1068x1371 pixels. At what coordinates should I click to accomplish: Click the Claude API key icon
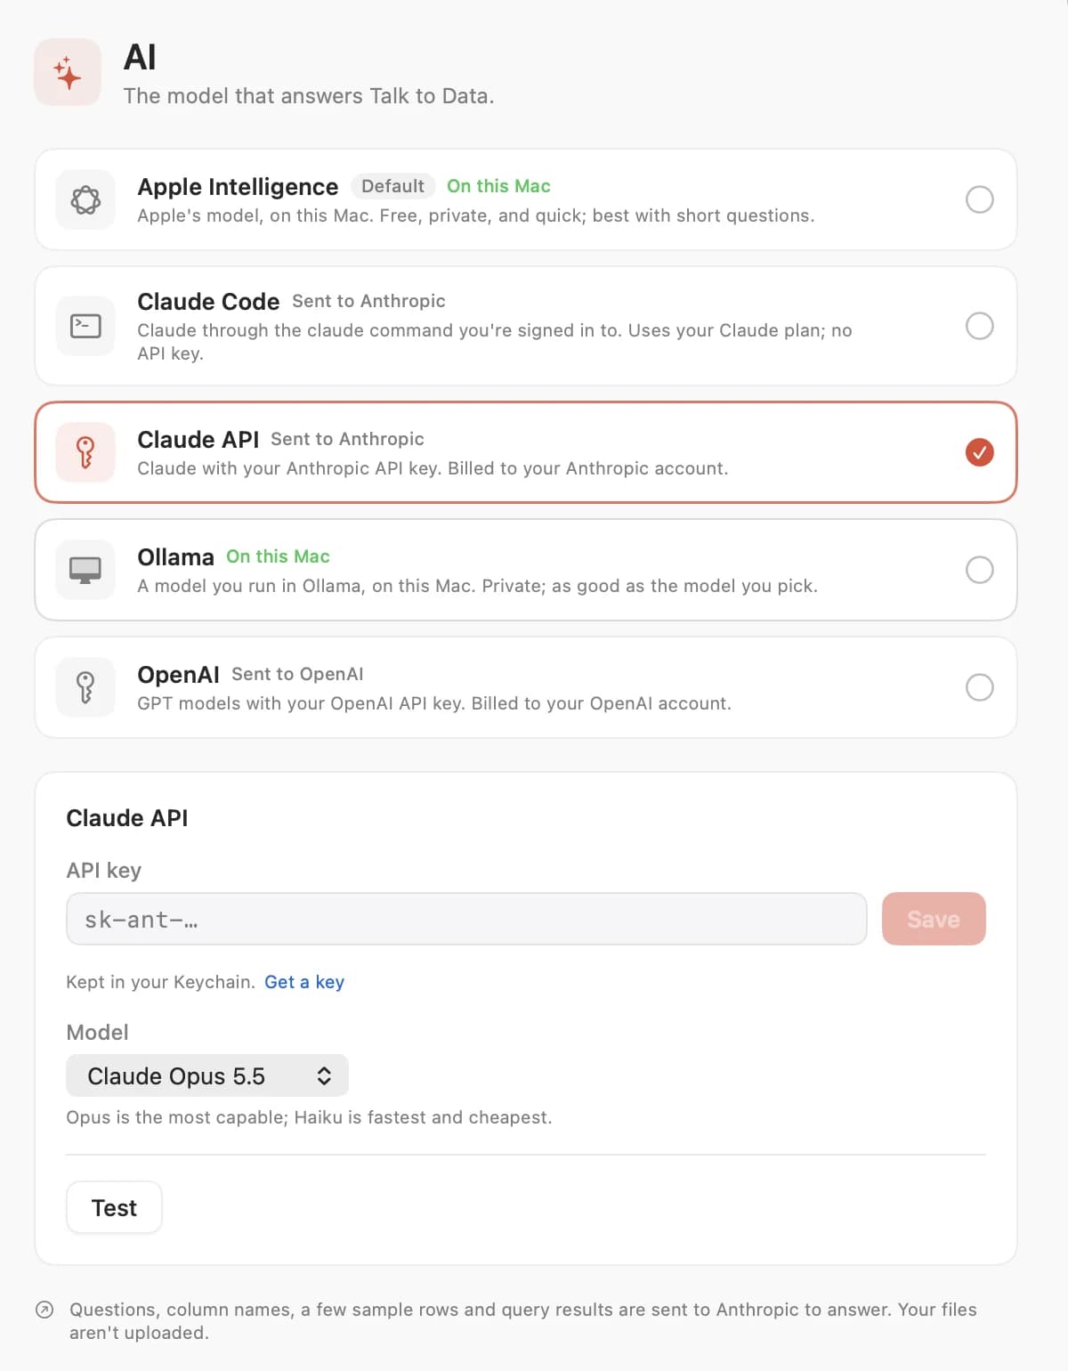pos(85,452)
